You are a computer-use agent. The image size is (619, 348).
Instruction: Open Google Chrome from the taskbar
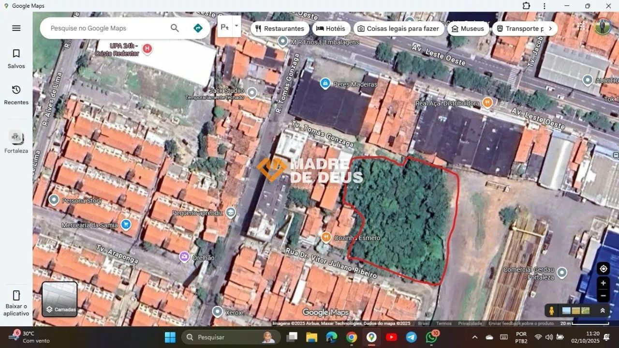point(352,337)
